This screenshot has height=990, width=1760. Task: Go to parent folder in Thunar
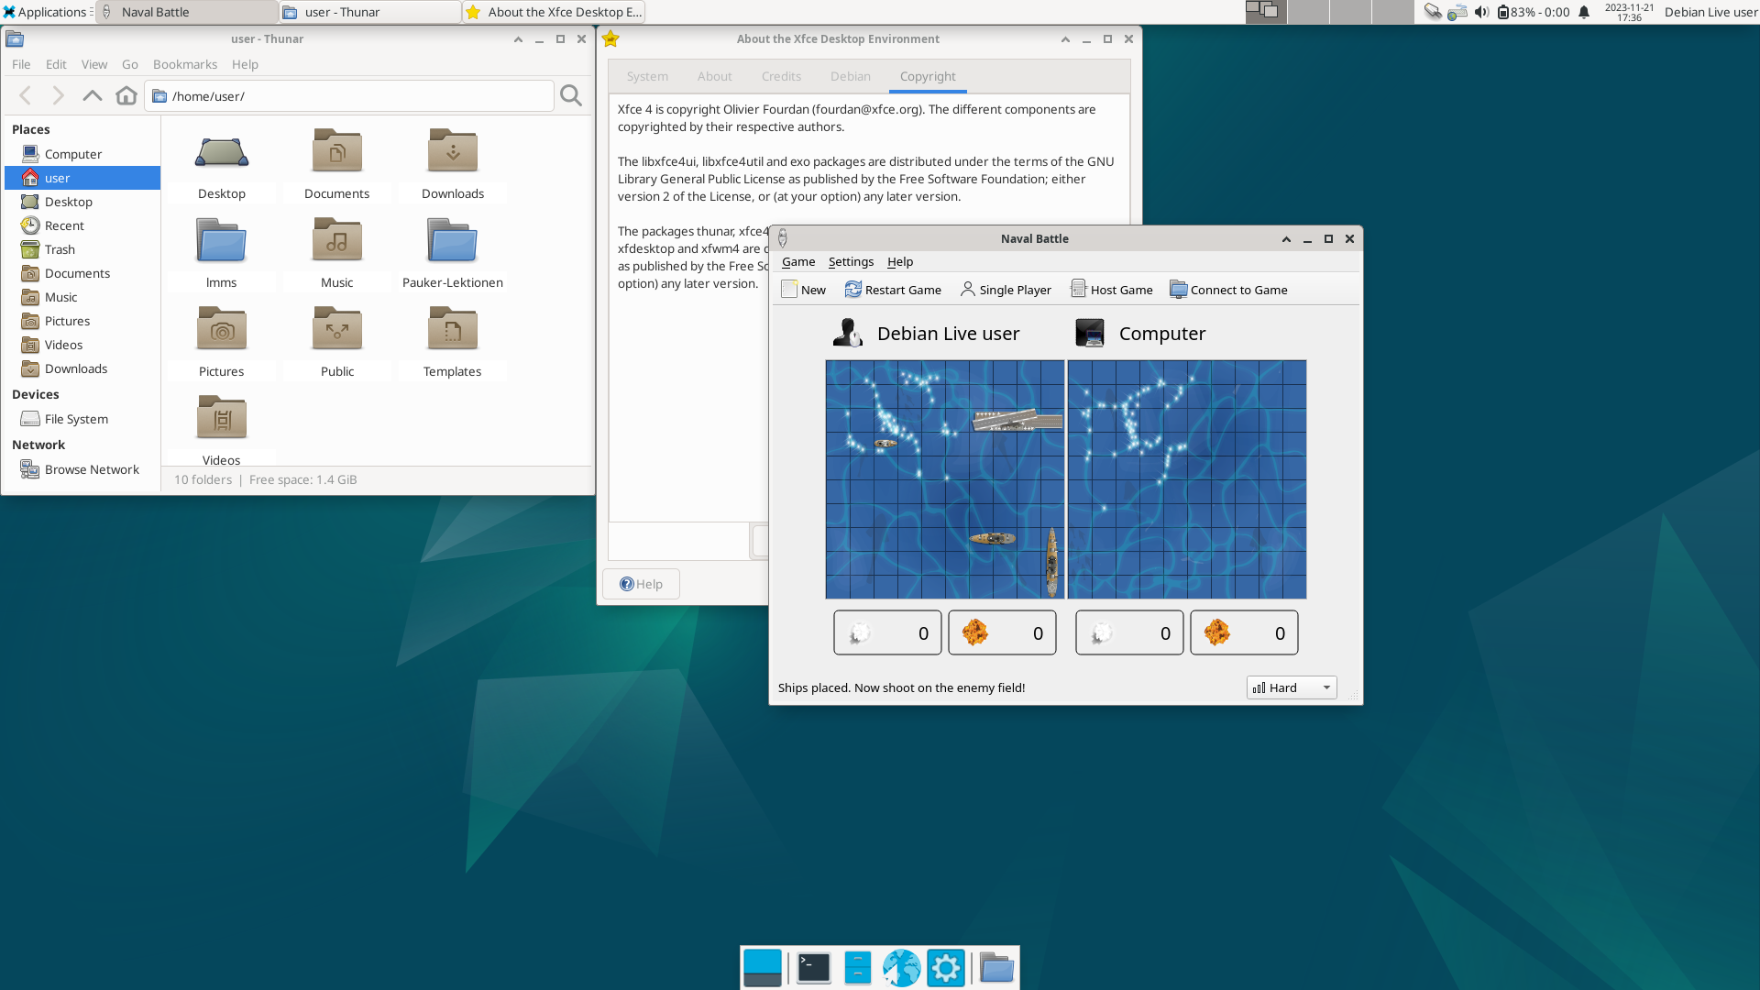pos(92,95)
